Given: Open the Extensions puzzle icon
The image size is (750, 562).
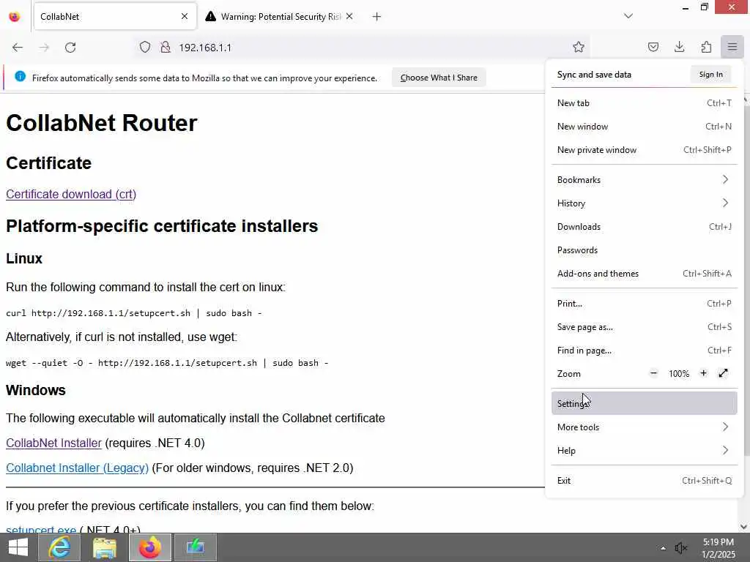Looking at the screenshot, I should click(x=706, y=47).
